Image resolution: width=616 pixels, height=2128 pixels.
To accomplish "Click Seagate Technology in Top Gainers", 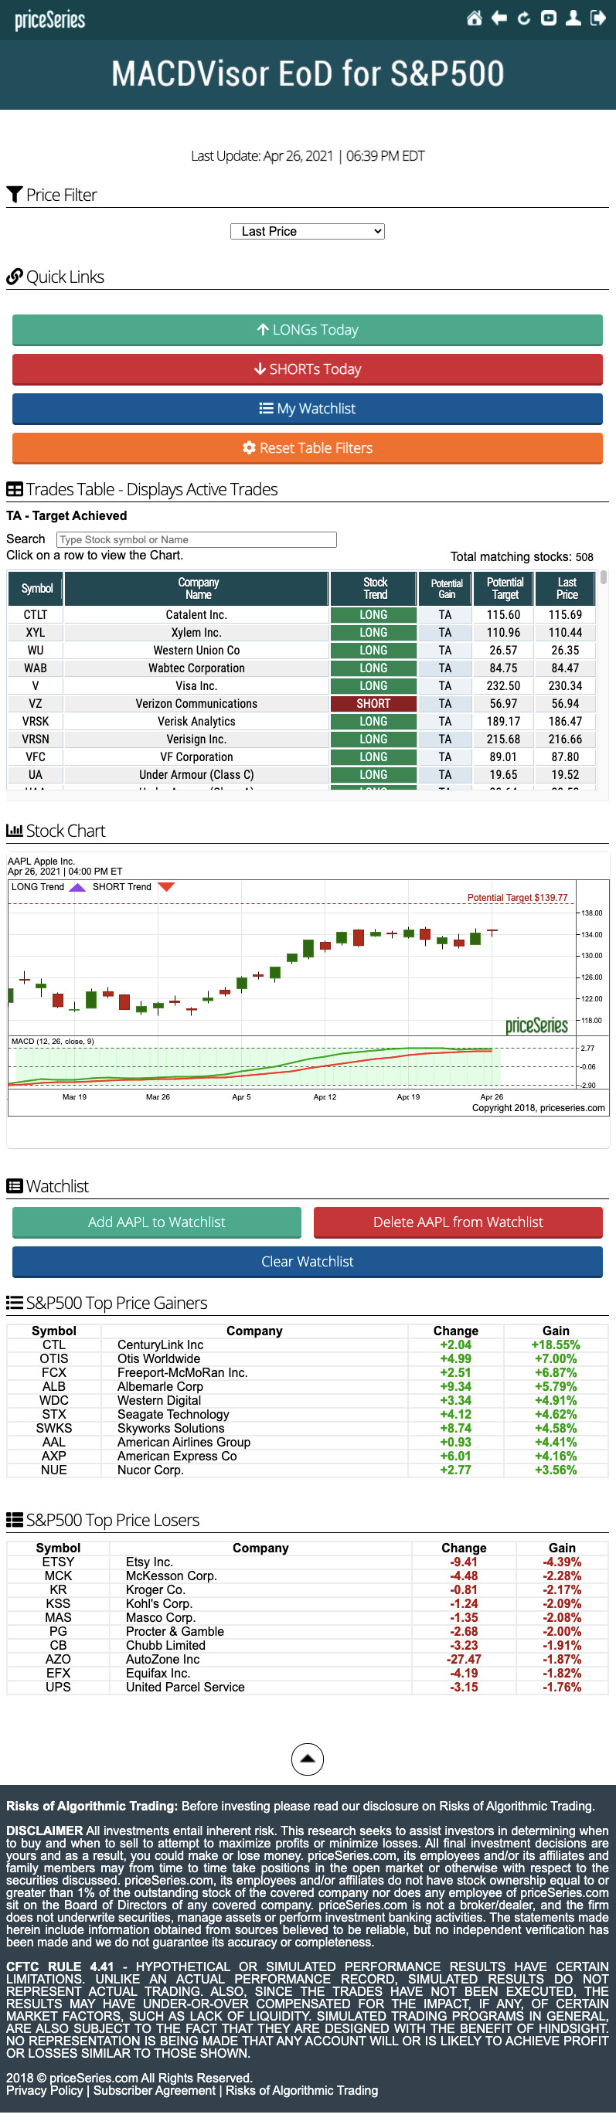I will [x=173, y=1414].
